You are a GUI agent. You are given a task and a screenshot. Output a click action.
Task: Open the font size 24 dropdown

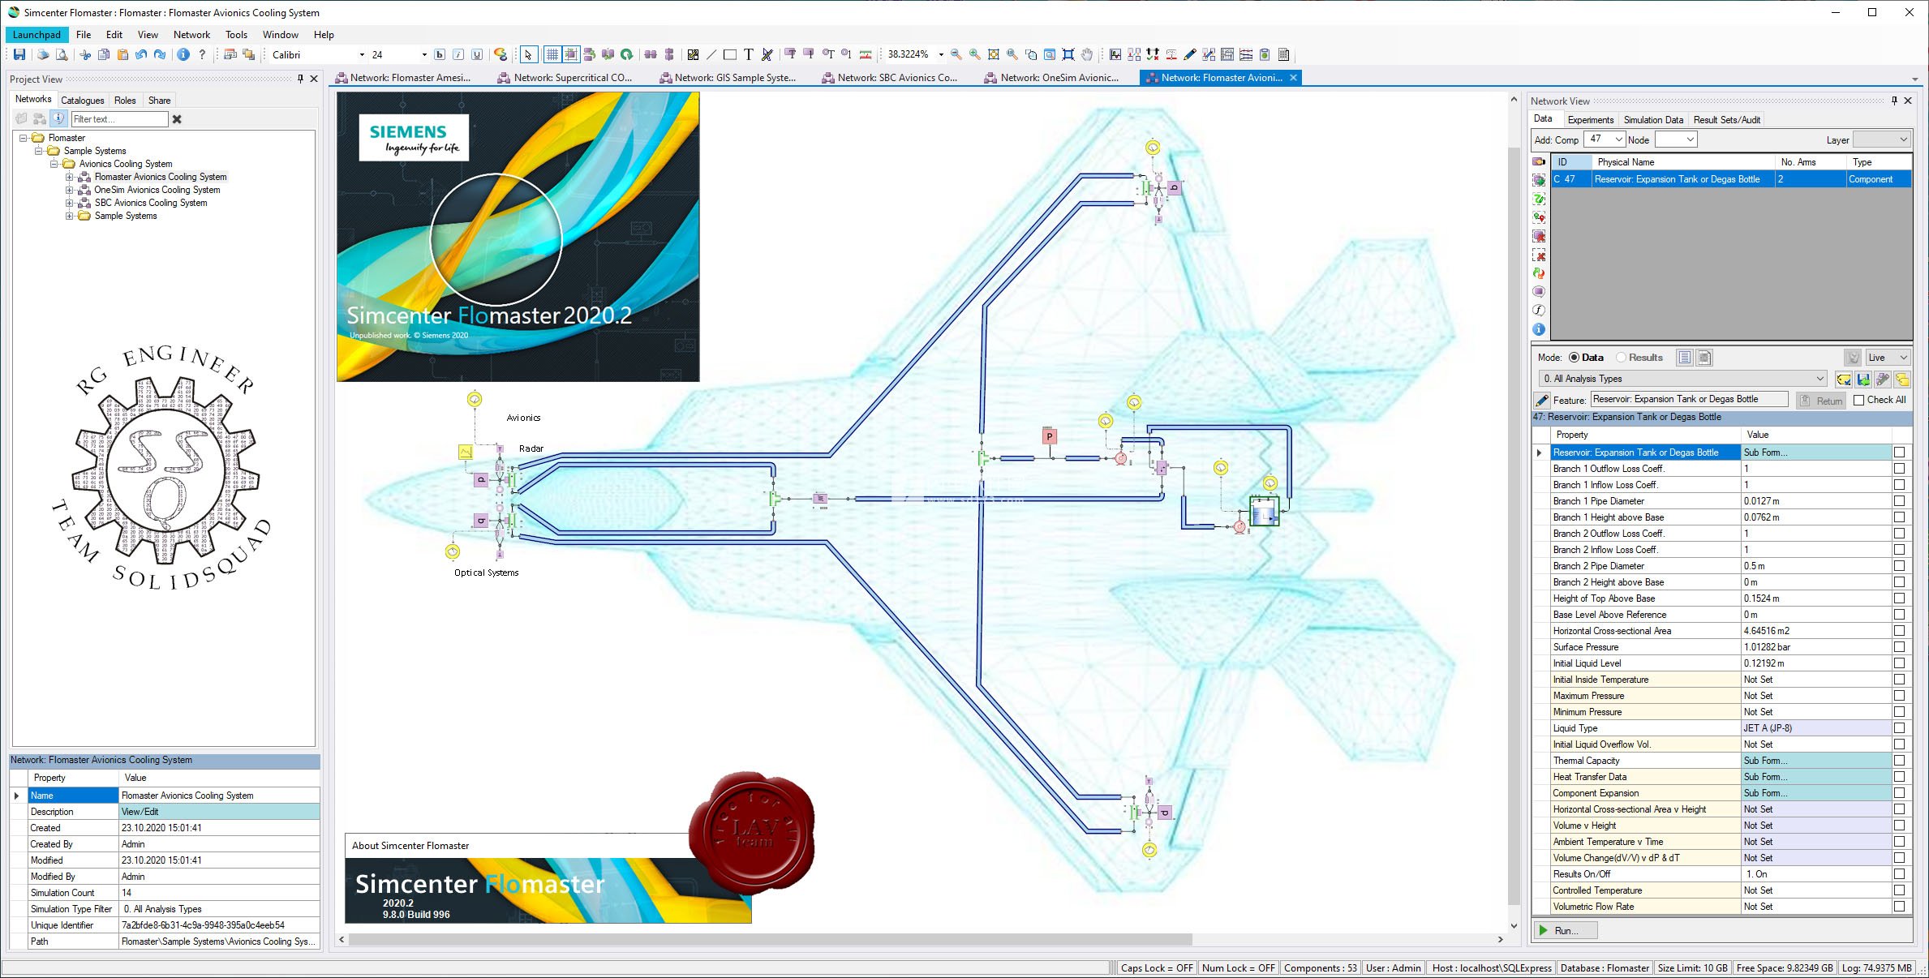pyautogui.click(x=423, y=54)
